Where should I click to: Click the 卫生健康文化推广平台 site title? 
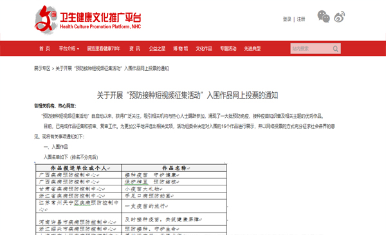coord(100,17)
